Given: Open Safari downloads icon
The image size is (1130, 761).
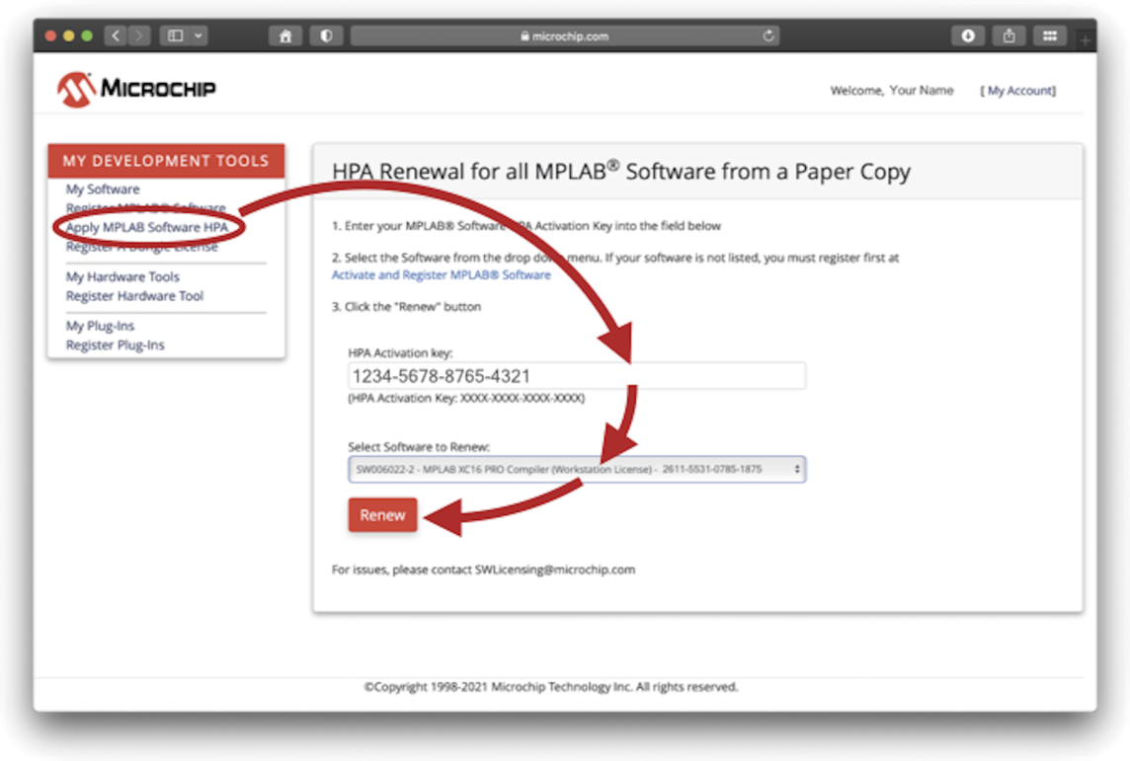Looking at the screenshot, I should click(967, 36).
